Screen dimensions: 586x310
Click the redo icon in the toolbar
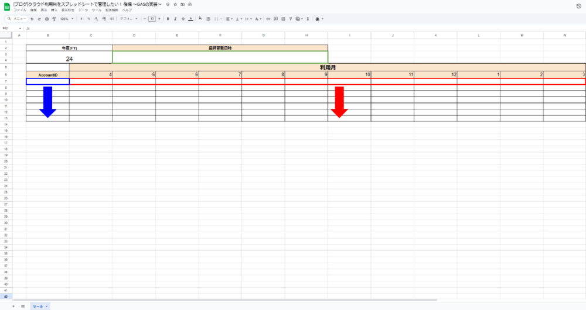coord(39,19)
